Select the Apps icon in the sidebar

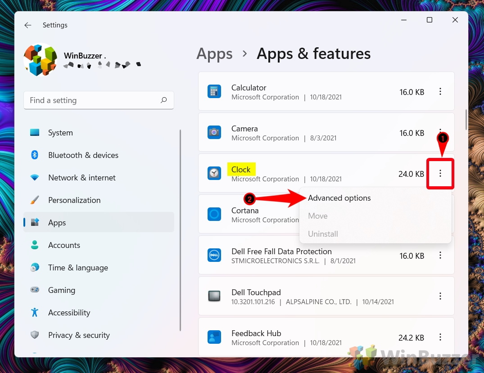coord(35,222)
